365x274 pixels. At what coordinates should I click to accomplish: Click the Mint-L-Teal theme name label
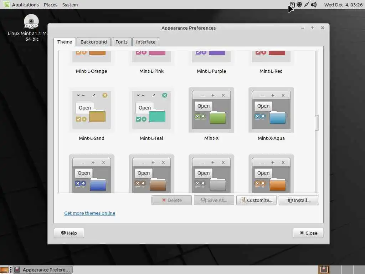pyautogui.click(x=151, y=138)
